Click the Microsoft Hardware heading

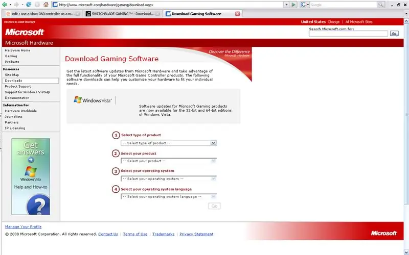coord(29,43)
